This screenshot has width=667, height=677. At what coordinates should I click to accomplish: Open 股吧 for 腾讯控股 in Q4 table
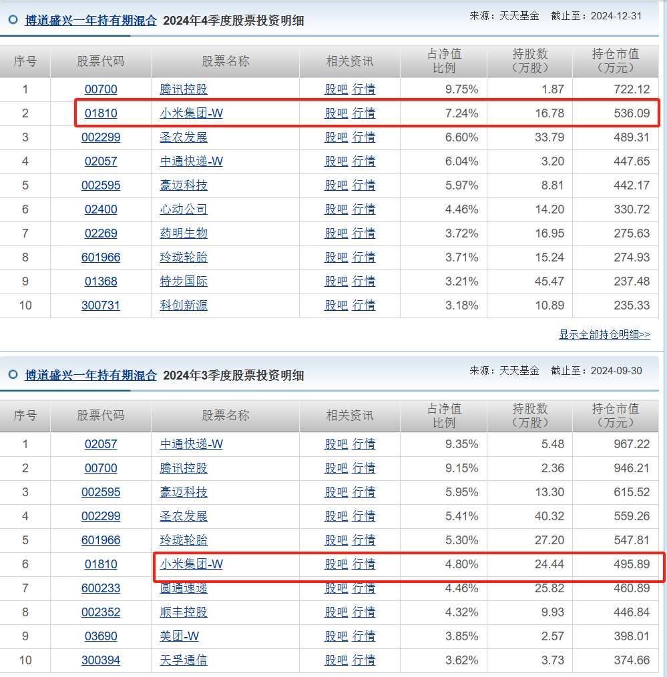(336, 89)
